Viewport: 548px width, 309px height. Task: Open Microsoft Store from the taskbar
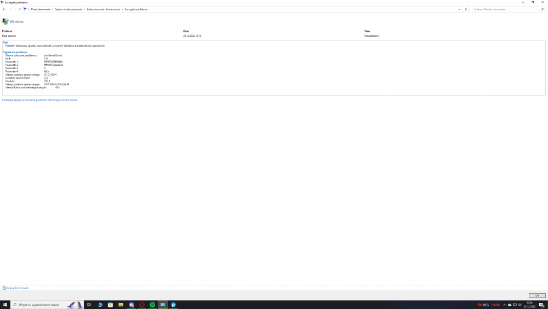110,305
